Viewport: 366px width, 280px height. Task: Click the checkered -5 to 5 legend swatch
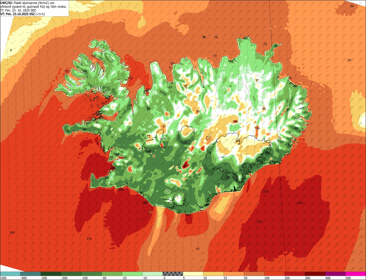coord(173,274)
